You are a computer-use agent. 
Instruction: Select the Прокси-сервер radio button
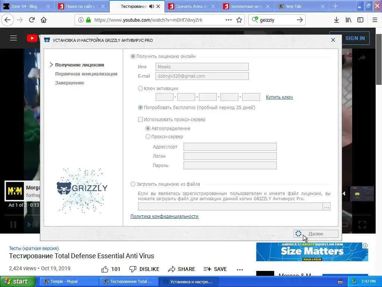(148, 137)
